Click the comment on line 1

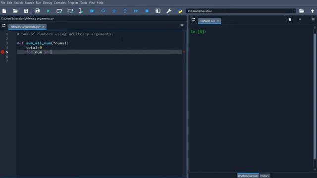(65, 34)
